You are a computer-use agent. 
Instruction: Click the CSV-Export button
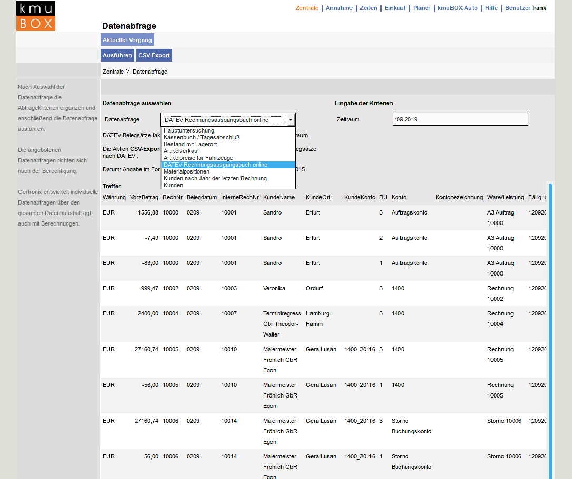(154, 55)
